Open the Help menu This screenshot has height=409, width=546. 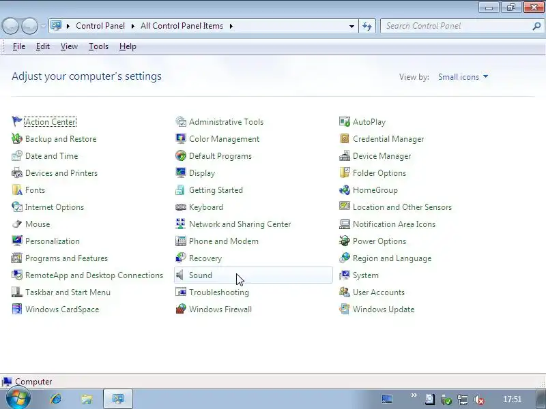128,46
